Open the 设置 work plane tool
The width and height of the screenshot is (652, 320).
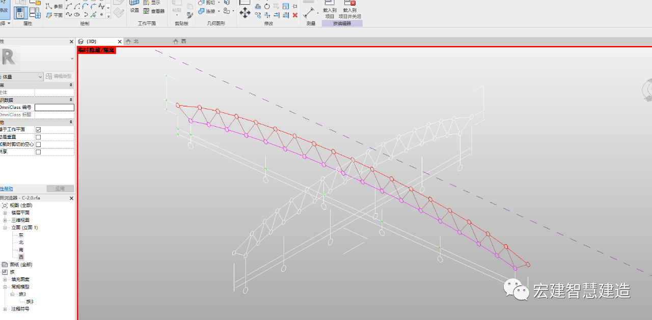click(x=134, y=7)
